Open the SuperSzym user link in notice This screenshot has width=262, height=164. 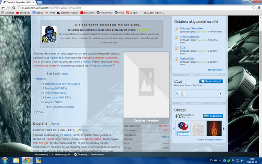point(143,30)
